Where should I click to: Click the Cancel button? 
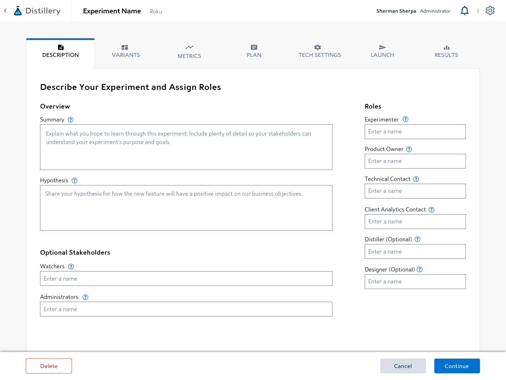(403, 366)
